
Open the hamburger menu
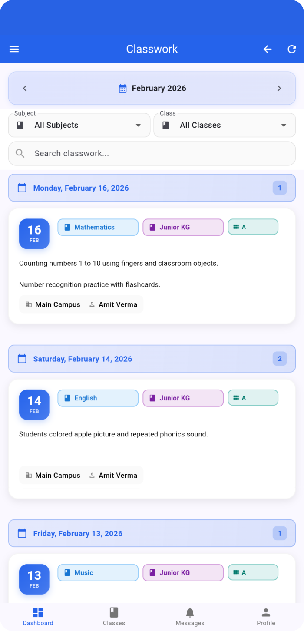coord(14,49)
